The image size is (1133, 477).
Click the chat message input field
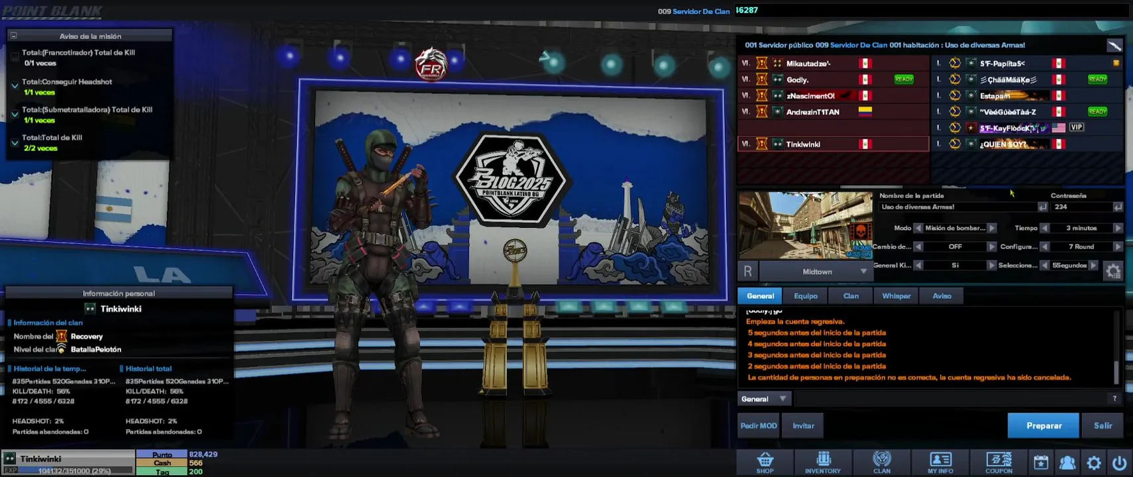[949, 398]
